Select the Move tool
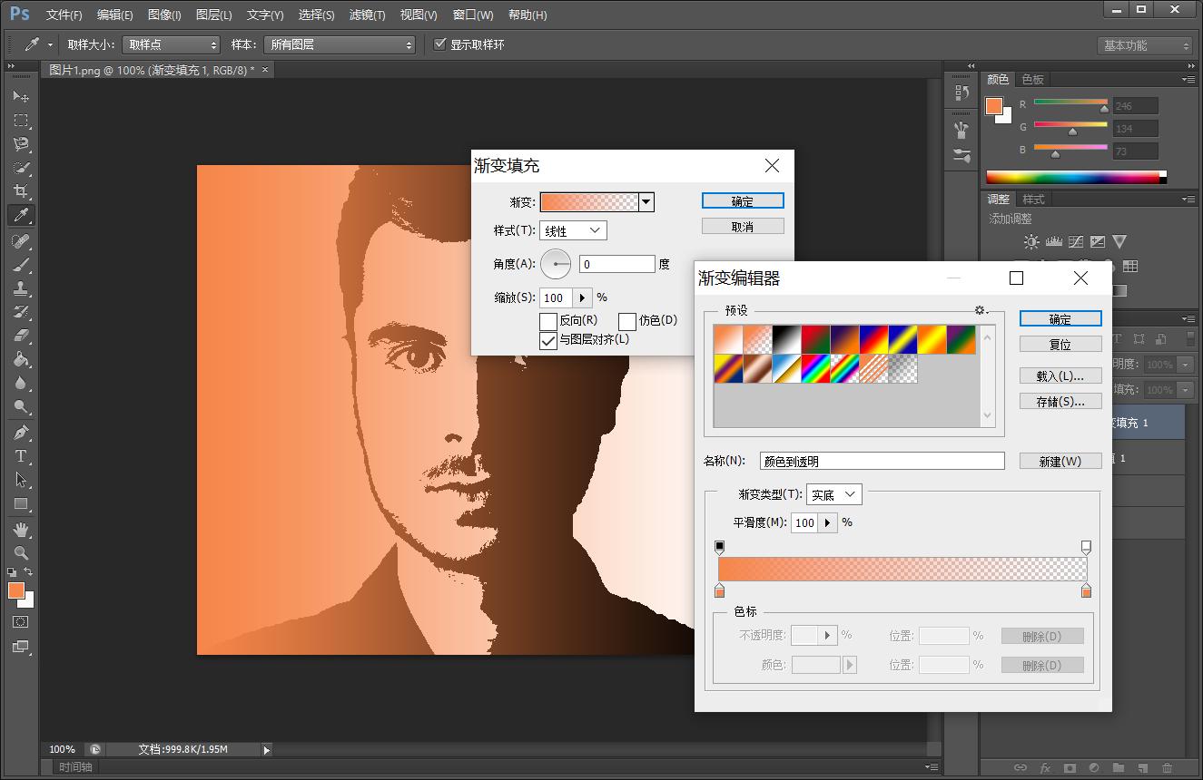This screenshot has height=780, width=1203. [x=20, y=96]
